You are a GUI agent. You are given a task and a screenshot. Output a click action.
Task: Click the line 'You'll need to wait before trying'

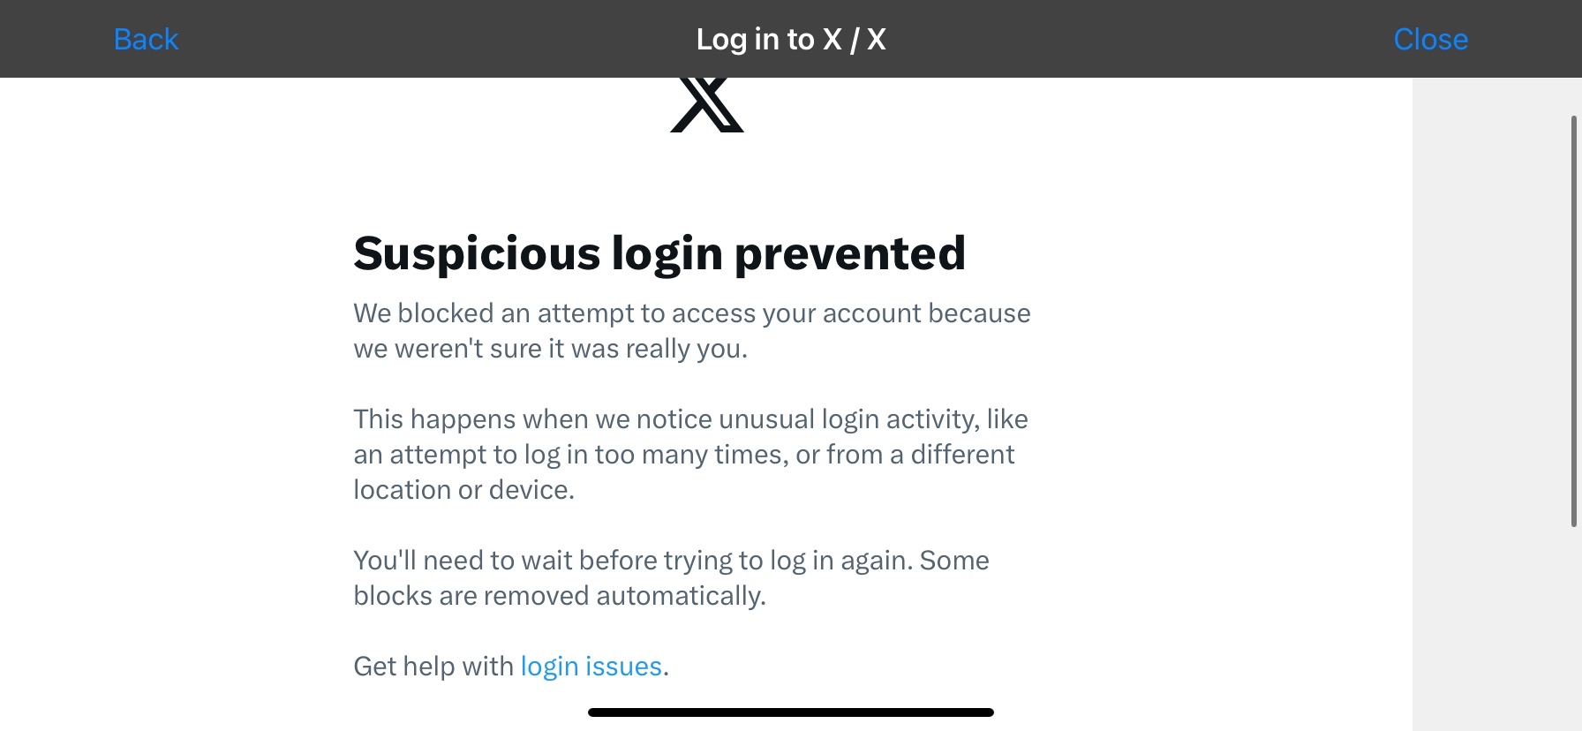click(x=671, y=561)
